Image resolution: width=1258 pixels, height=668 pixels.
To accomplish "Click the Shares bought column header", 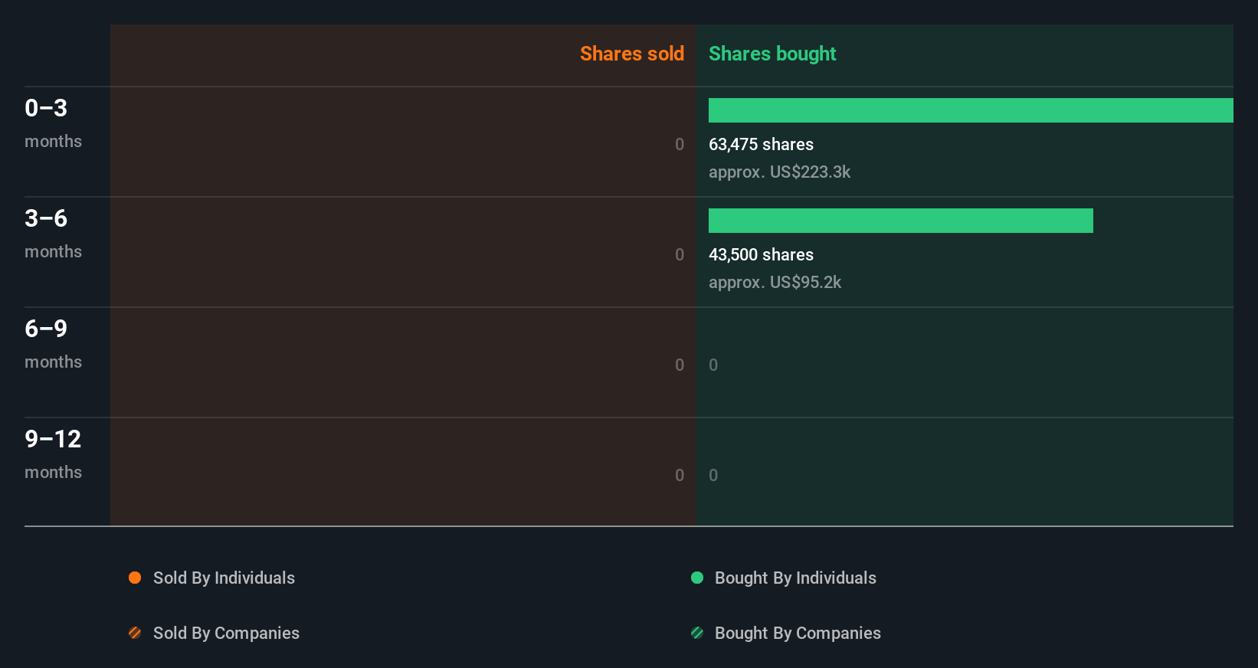I will [772, 54].
